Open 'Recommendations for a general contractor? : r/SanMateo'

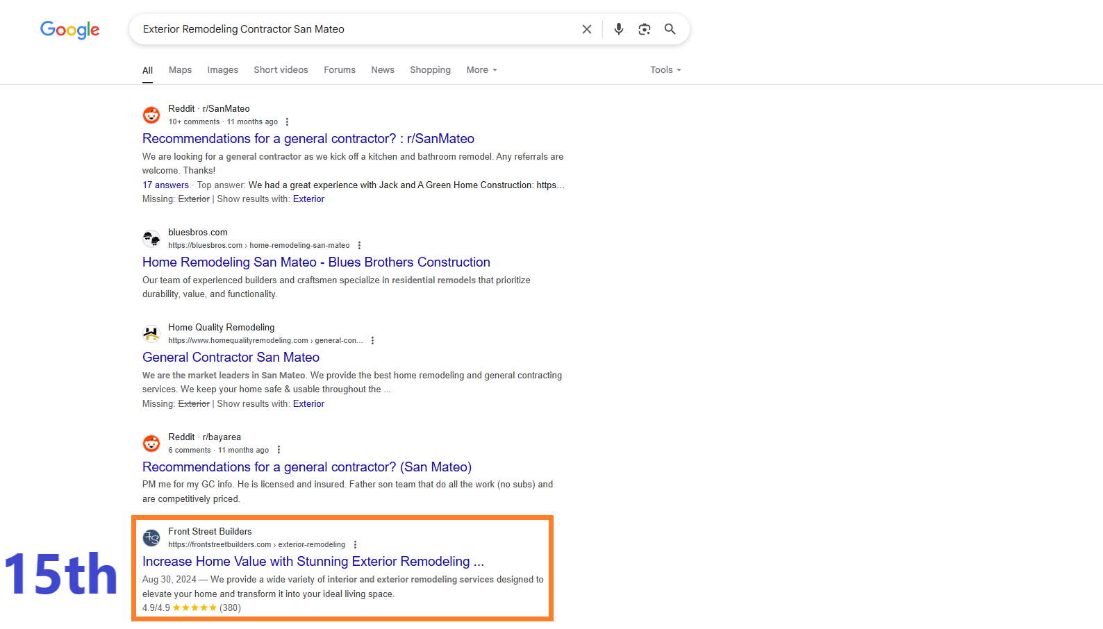point(308,139)
